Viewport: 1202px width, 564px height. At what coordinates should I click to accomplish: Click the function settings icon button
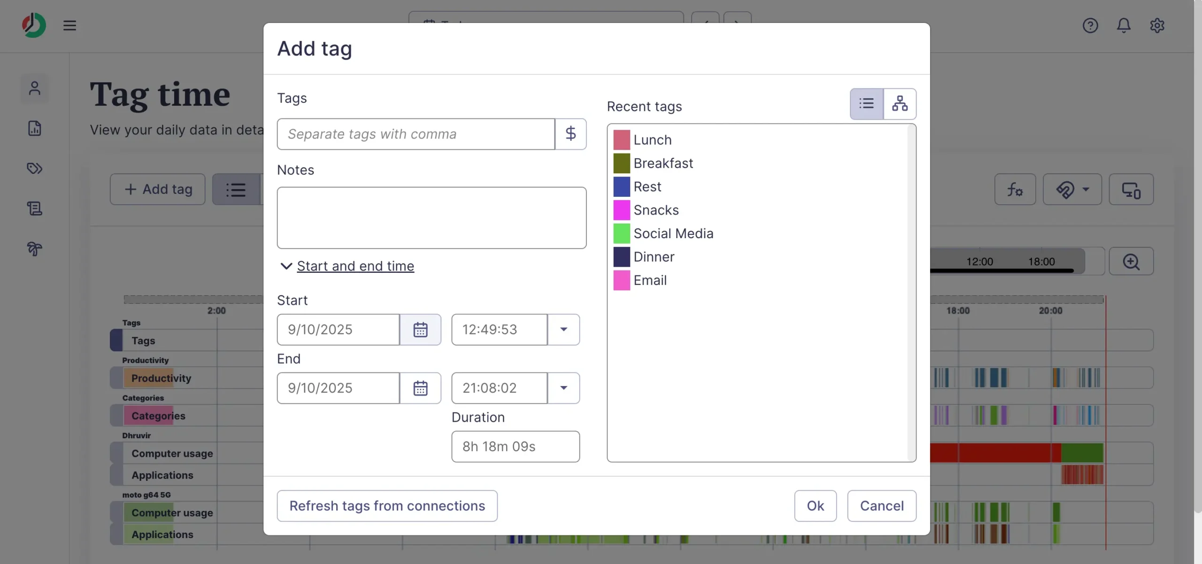[x=1015, y=190]
